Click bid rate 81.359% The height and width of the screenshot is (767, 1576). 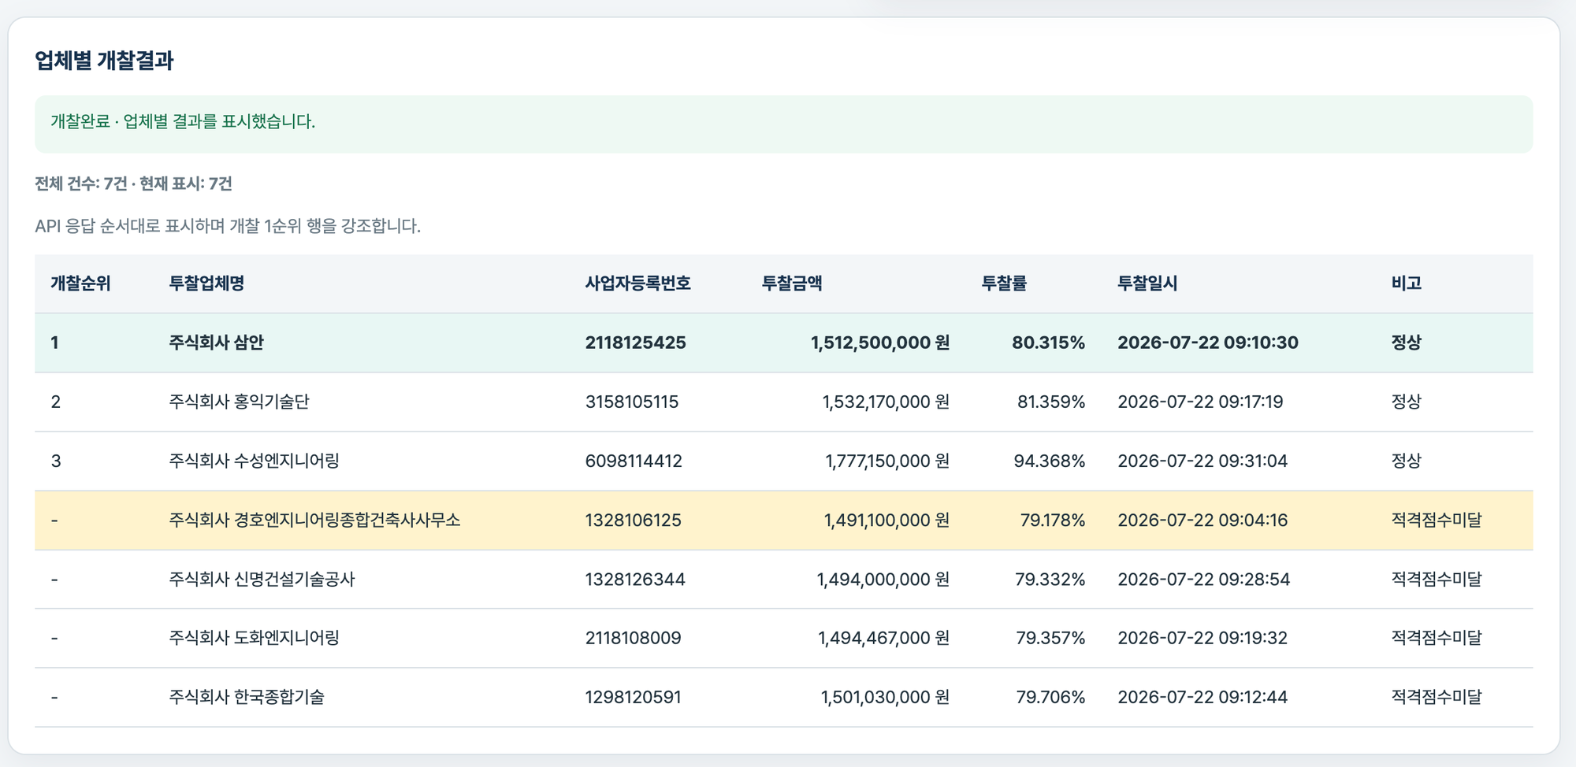click(x=1051, y=402)
